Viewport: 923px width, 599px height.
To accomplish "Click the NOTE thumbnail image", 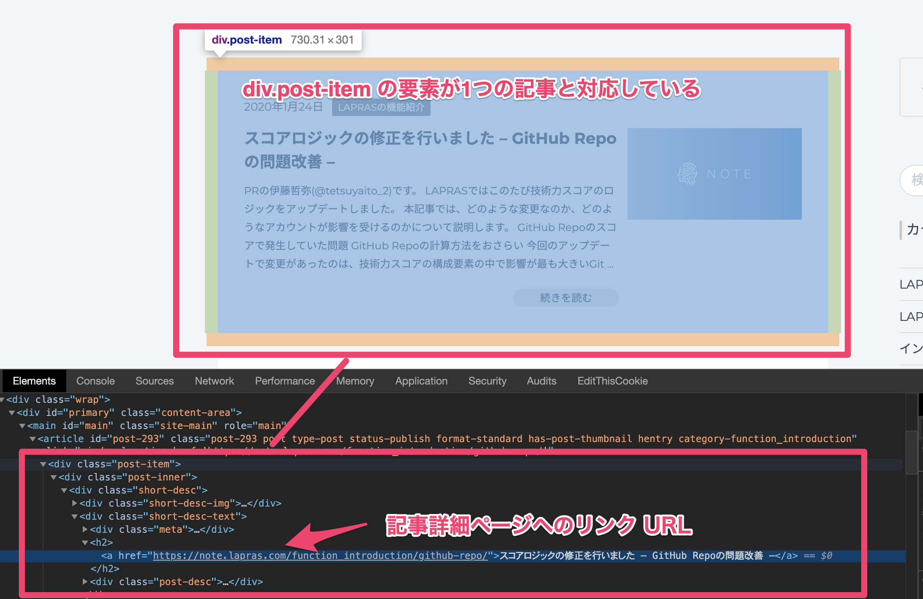I will pos(714,174).
